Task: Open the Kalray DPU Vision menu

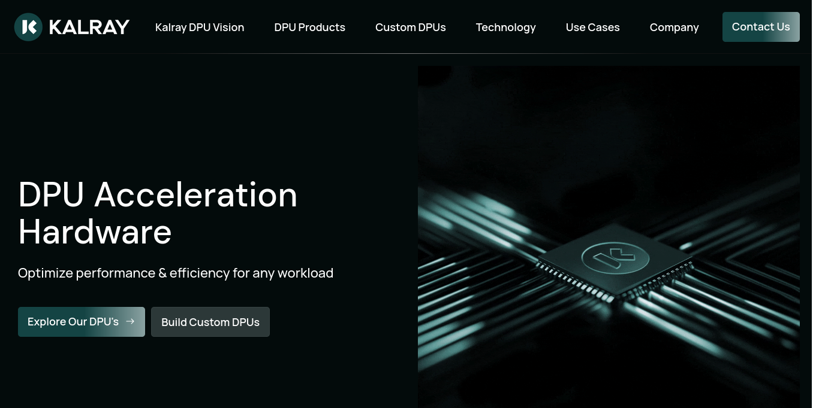Action: (200, 27)
